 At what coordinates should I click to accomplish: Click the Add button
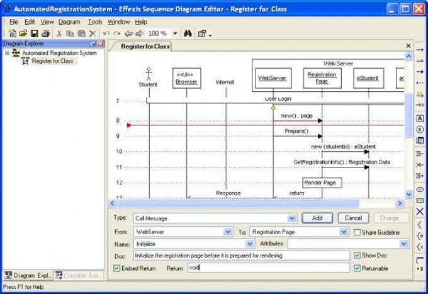[x=317, y=218]
